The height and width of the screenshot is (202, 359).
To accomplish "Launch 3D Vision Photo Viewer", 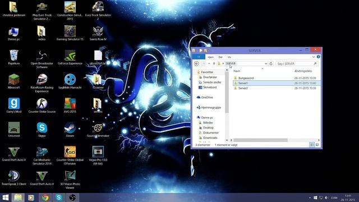I will (70, 180).
